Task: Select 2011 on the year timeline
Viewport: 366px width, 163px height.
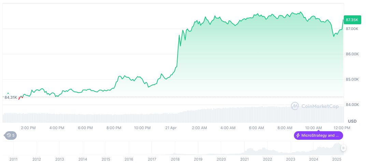Action: tap(13, 159)
